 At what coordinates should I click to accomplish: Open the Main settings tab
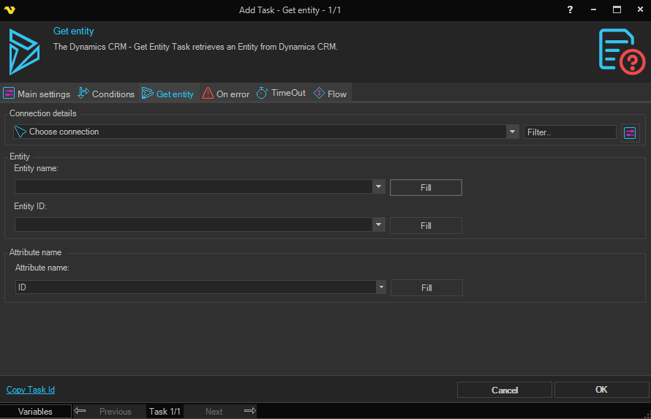click(37, 94)
